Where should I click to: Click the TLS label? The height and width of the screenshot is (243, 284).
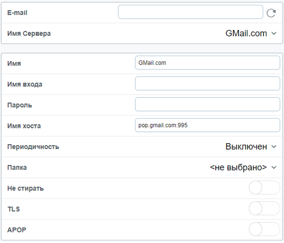(13, 209)
